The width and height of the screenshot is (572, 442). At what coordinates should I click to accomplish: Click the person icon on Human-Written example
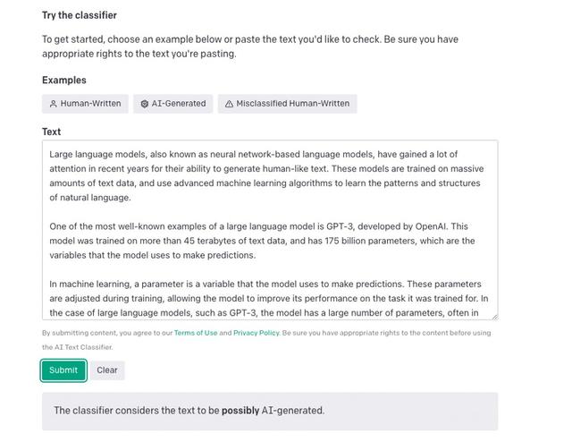tap(54, 104)
